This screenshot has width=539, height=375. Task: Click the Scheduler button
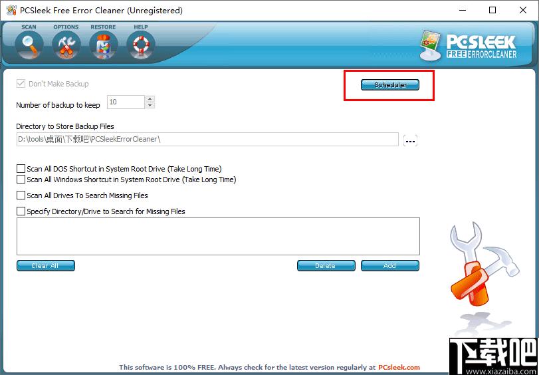[x=390, y=84]
